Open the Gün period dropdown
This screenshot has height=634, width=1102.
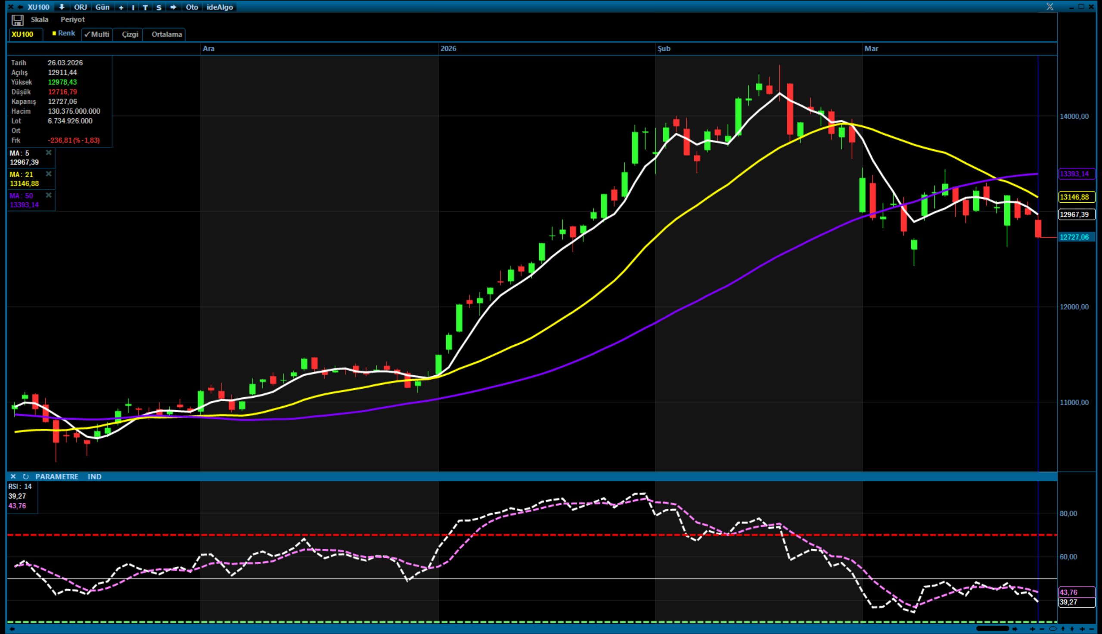[x=102, y=7]
